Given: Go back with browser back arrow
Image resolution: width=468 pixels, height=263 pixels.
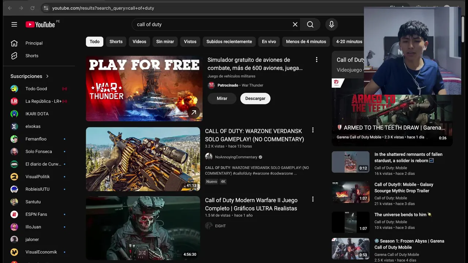Looking at the screenshot, I should tap(10, 8).
